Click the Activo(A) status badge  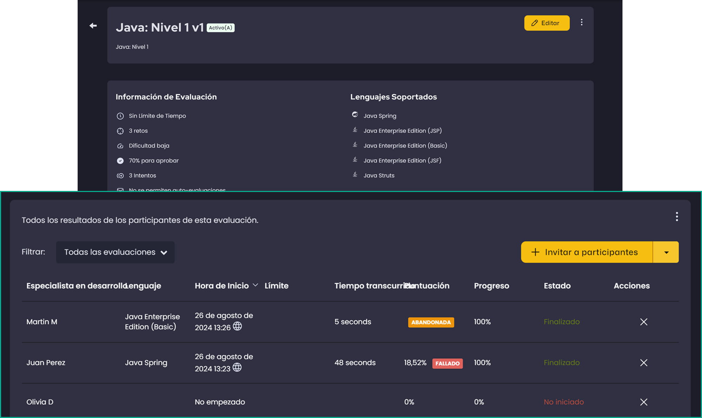(220, 28)
